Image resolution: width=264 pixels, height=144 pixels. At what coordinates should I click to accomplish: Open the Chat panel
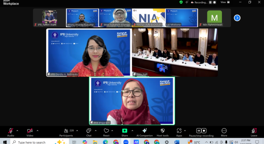pyautogui.click(x=89, y=131)
